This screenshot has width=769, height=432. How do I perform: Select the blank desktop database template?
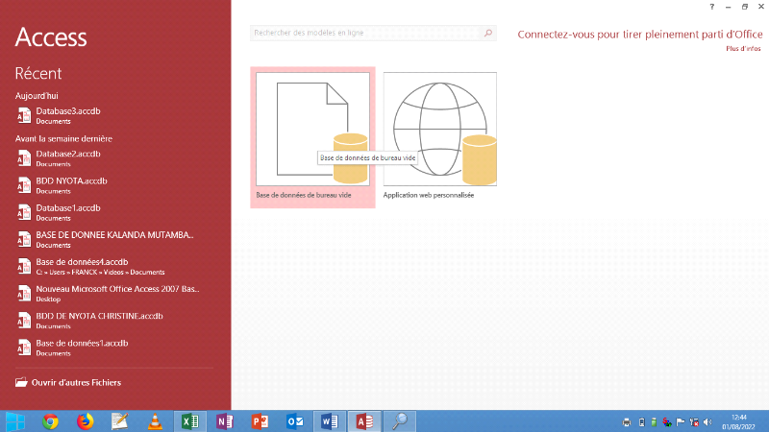[x=312, y=130]
